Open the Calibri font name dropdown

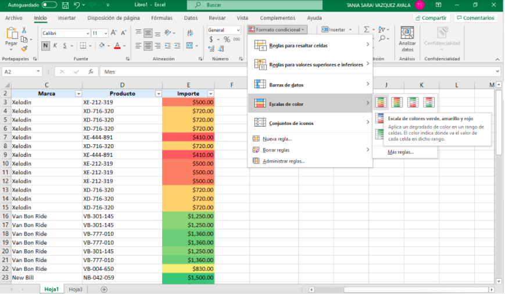point(88,33)
